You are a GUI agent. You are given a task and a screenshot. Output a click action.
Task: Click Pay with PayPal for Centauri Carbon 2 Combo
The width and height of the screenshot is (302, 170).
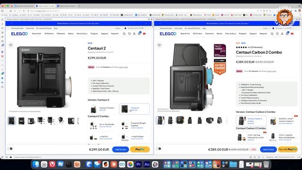(288, 149)
